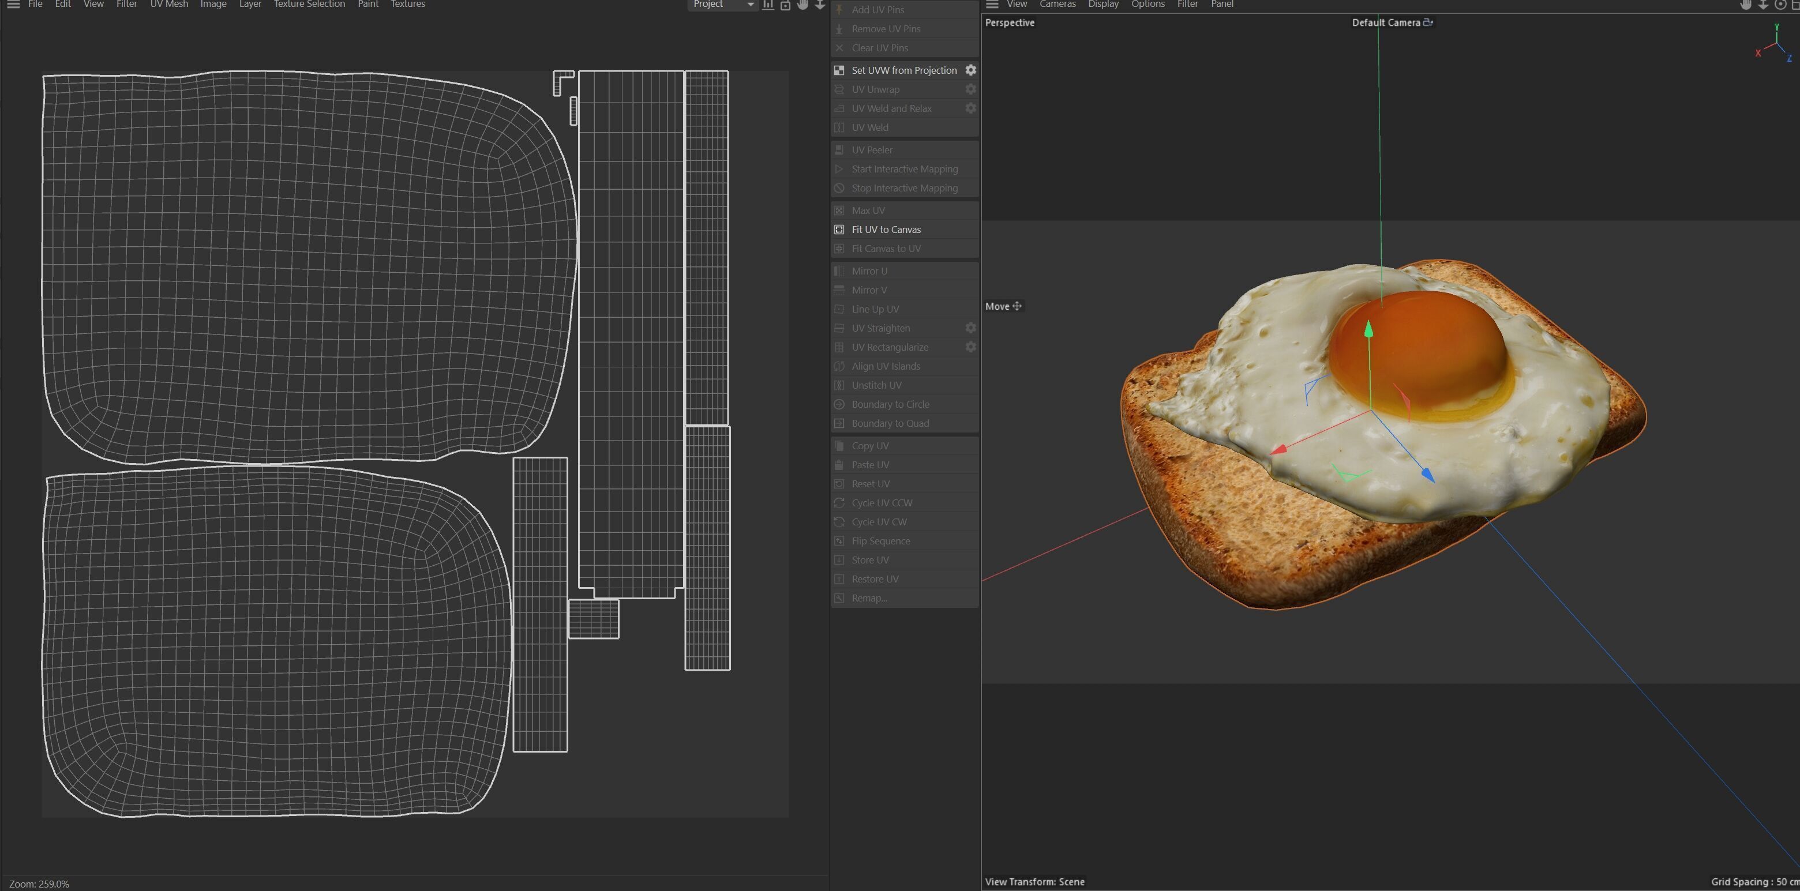Open Set UVW from Projection settings gear
The width and height of the screenshot is (1800, 891).
(x=970, y=70)
